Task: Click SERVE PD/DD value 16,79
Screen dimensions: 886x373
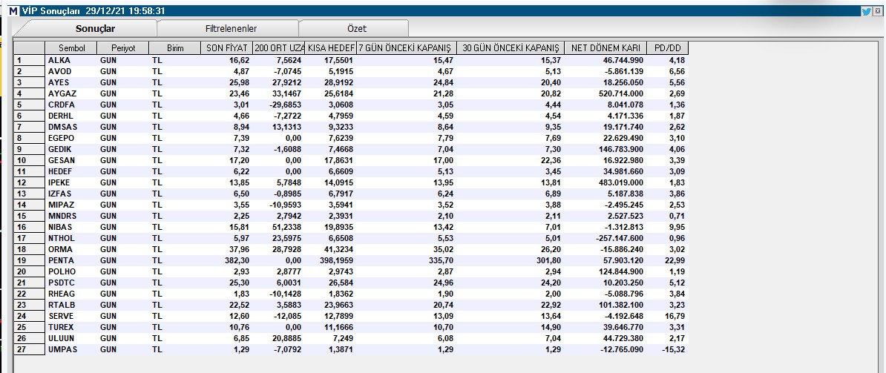Action: (x=674, y=316)
